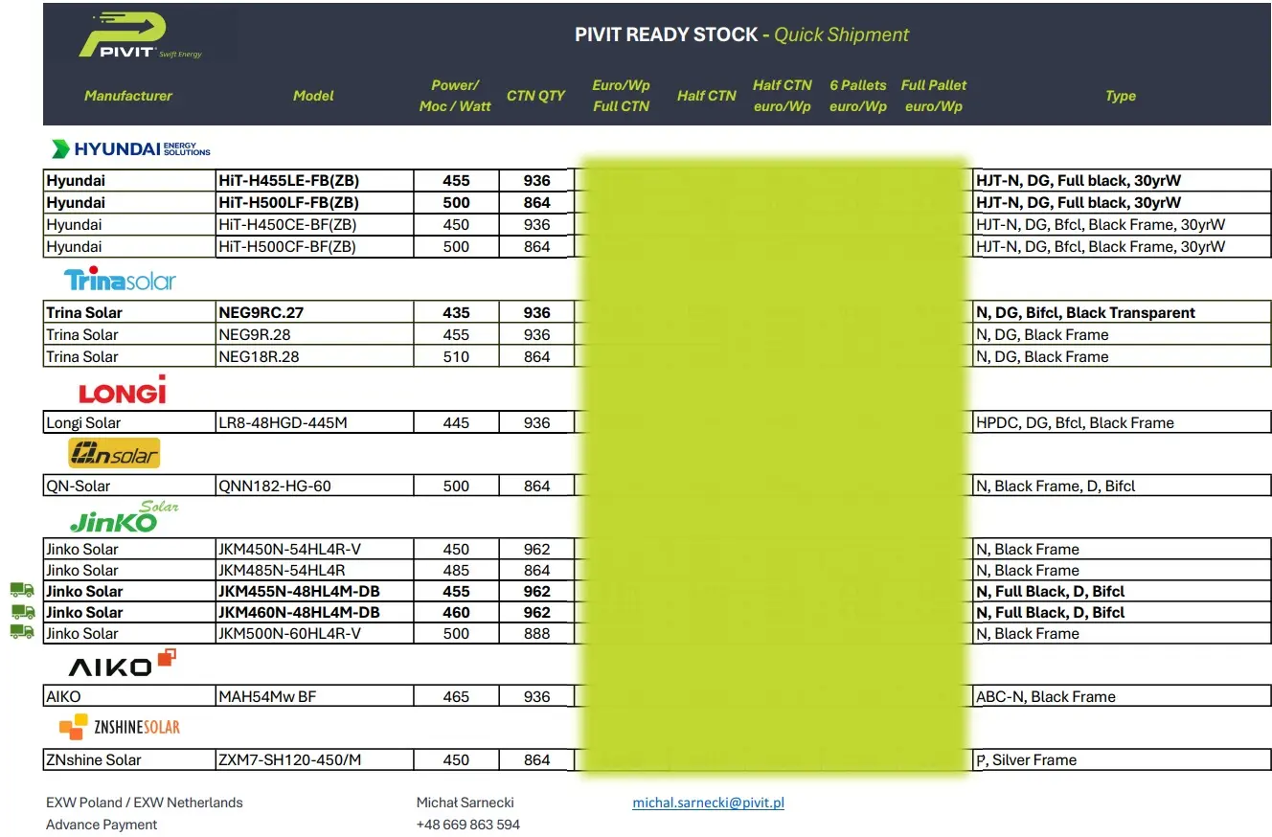
Task: Select model cell JKM460N-48HL4M-DB
Action: (x=315, y=612)
